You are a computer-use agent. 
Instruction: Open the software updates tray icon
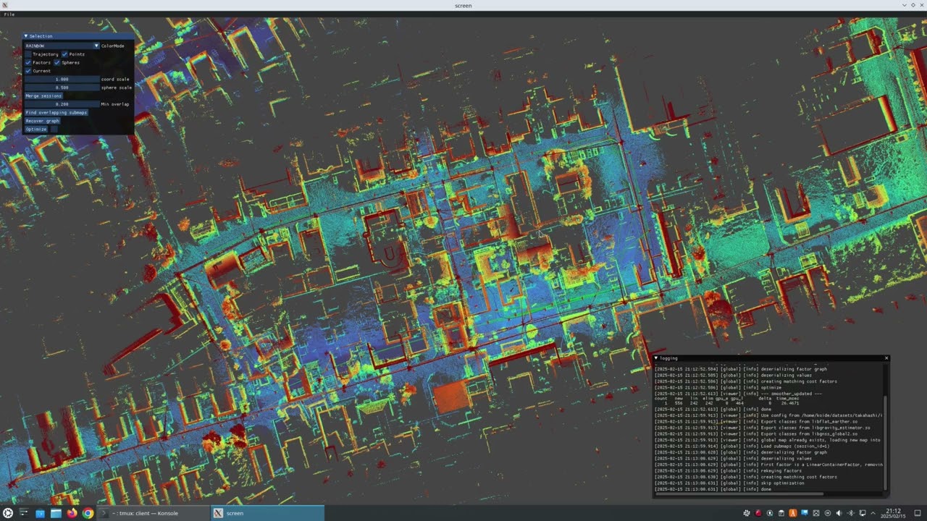tap(770, 513)
